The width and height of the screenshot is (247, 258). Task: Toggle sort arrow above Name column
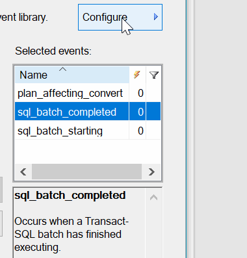click(x=62, y=70)
